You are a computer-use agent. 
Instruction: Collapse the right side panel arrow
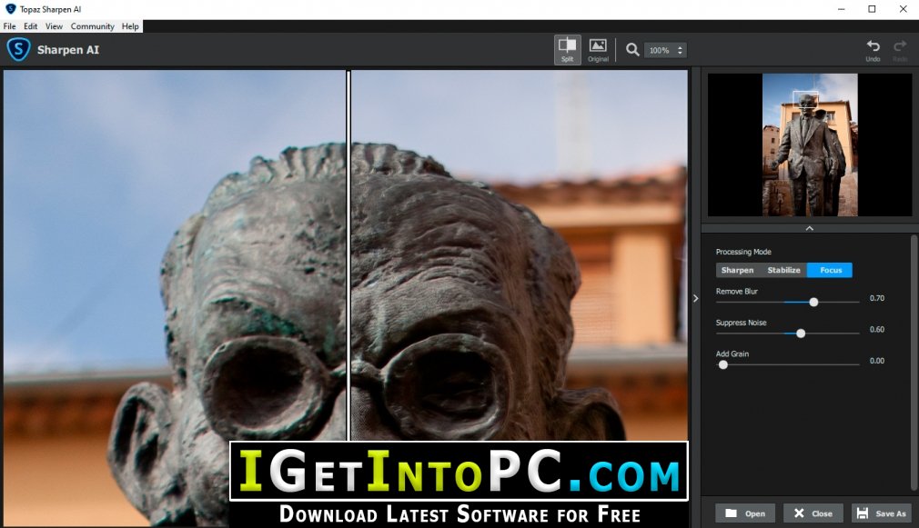pos(696,299)
